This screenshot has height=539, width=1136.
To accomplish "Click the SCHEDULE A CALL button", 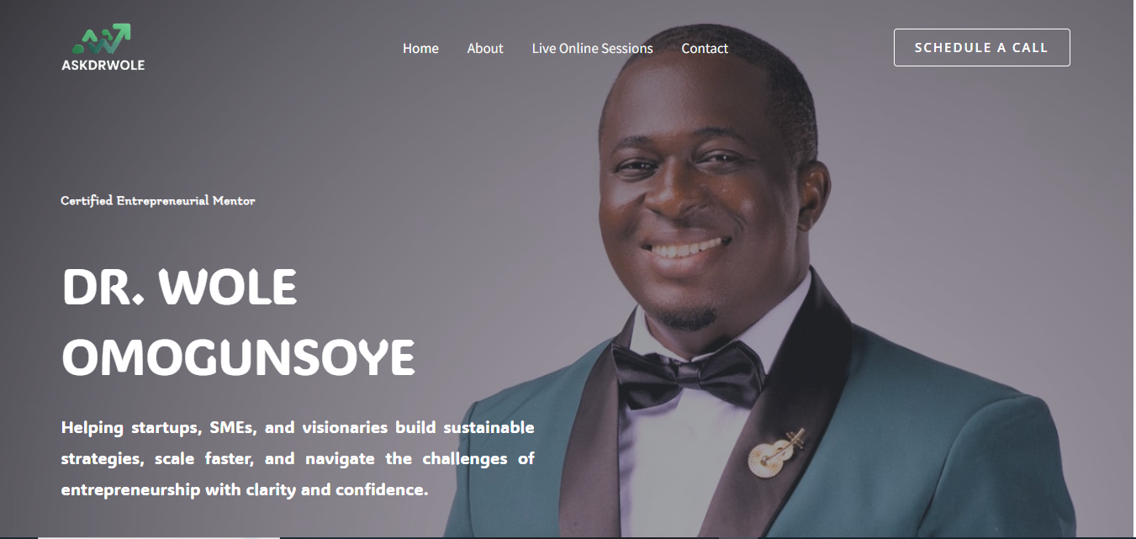I will [981, 47].
